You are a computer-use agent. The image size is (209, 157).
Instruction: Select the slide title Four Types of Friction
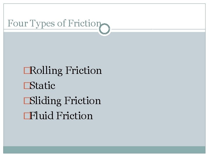click(x=54, y=23)
